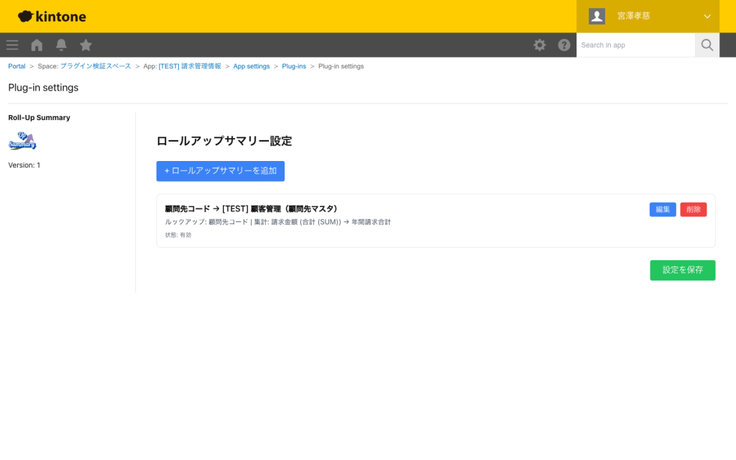Open the notifications bell
The image size is (736, 460).
[x=61, y=45]
